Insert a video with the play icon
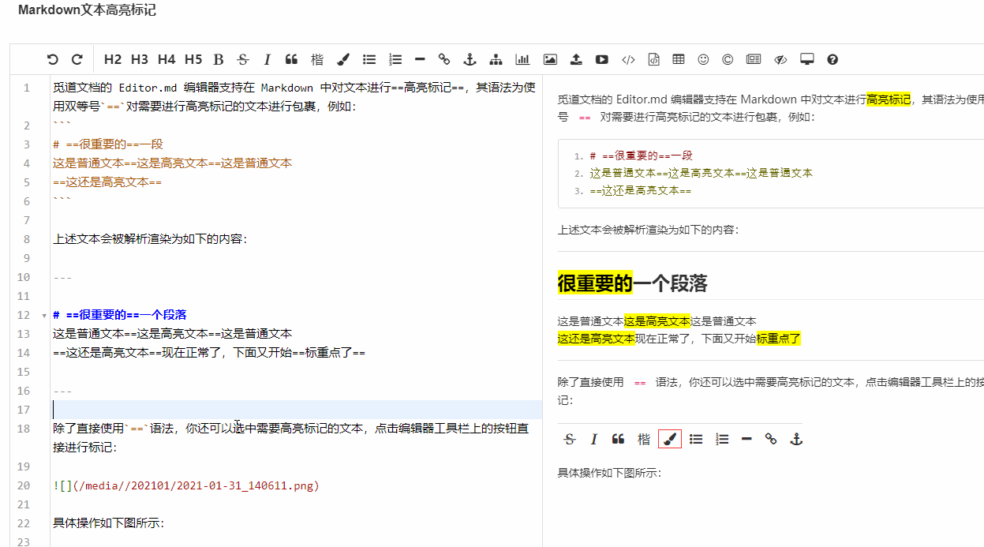The width and height of the screenshot is (984, 547). pos(602,59)
